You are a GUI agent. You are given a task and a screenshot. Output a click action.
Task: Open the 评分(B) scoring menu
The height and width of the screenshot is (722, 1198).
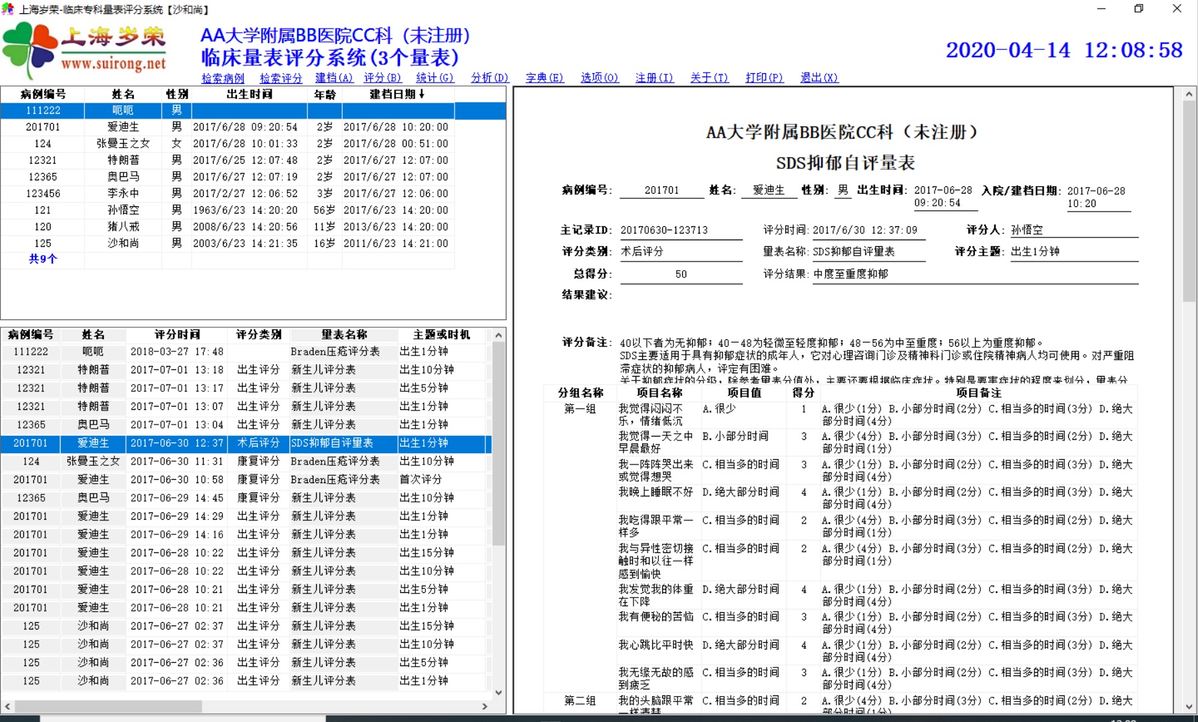[383, 78]
